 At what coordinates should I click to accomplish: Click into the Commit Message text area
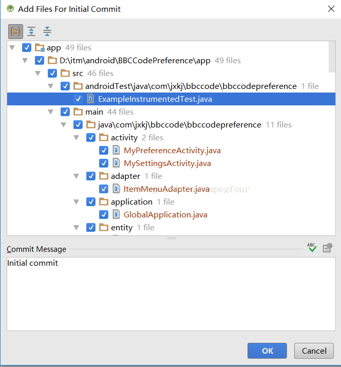click(x=171, y=294)
